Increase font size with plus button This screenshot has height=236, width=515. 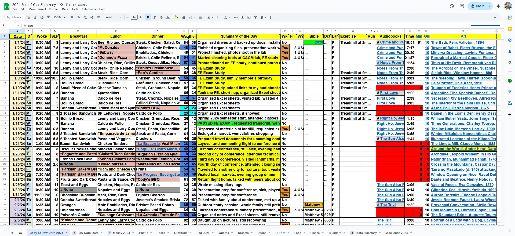pos(140,17)
